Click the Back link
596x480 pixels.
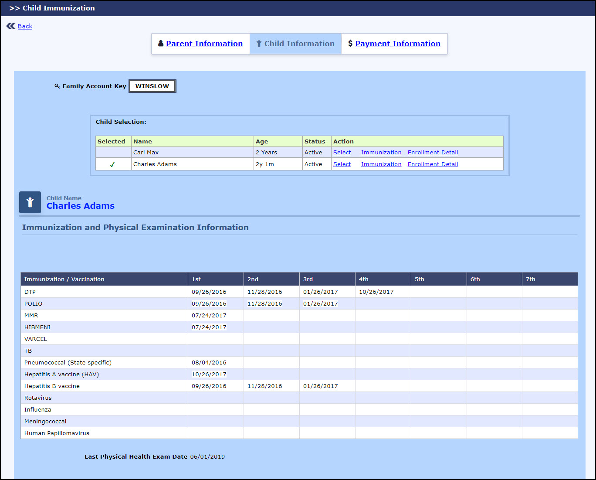(25, 26)
